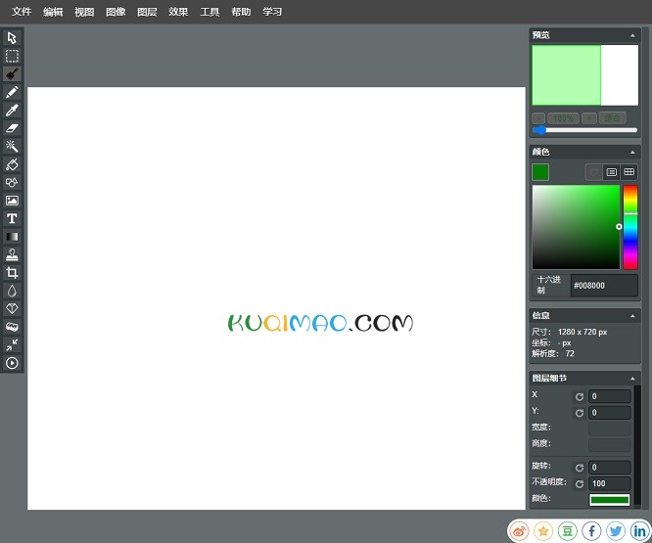Reset the Y position value
Image resolution: width=652 pixels, height=543 pixels.
580,413
